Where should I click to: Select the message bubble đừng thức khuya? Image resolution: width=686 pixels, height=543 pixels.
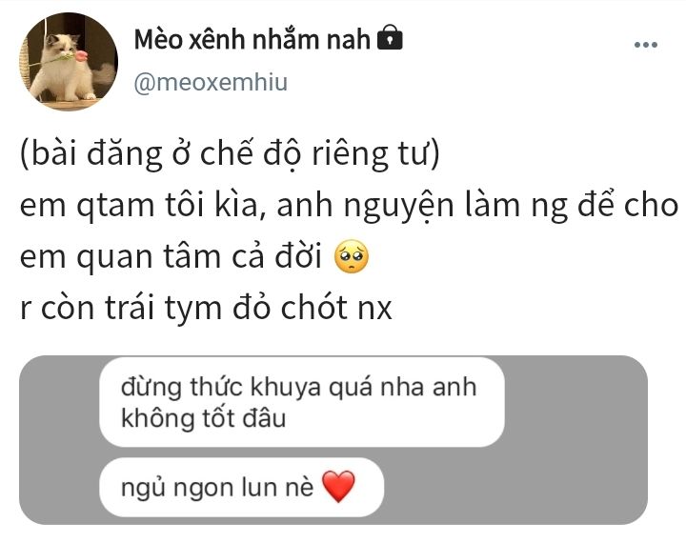pos(302,402)
